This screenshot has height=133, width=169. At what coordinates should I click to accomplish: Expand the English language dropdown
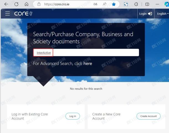(163, 14)
